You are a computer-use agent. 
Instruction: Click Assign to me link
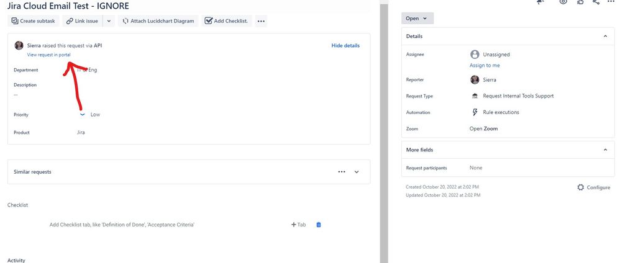point(485,66)
